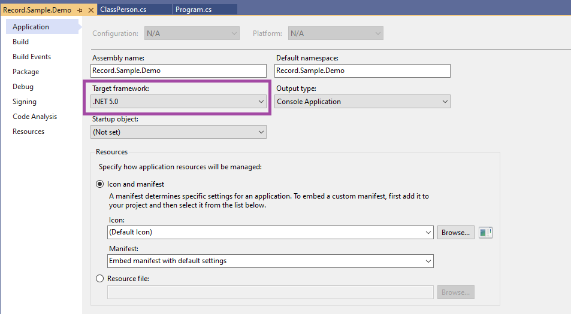This screenshot has width=571, height=314.
Task: Open the Build settings page
Action: pos(21,42)
